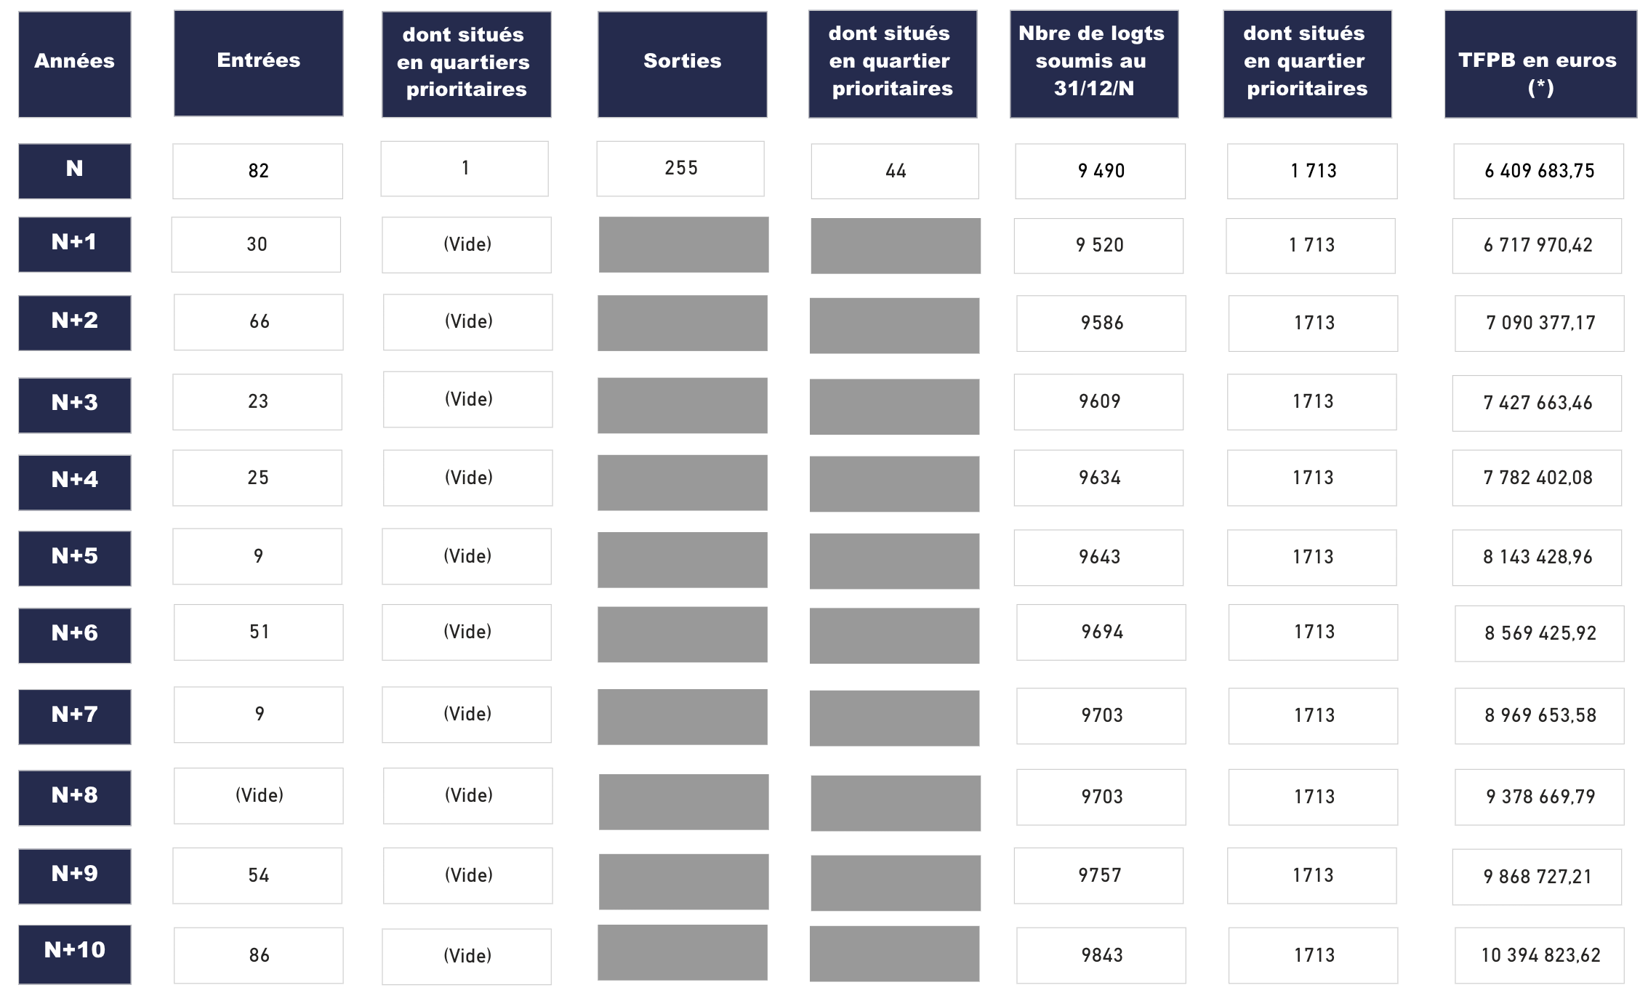1640x993 pixels.
Task: Click the empty Entrées field in row N+8
Action: [x=258, y=796]
